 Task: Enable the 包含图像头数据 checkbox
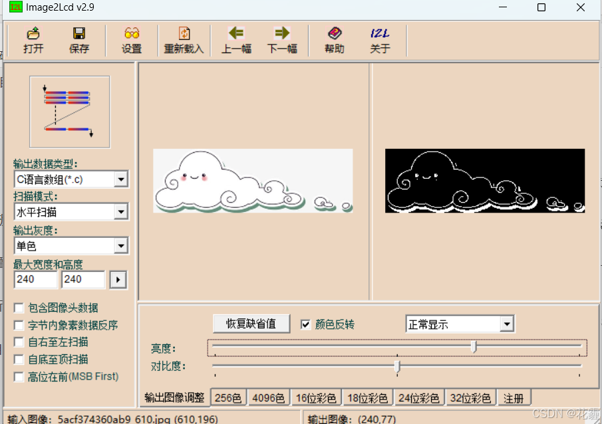(19, 308)
